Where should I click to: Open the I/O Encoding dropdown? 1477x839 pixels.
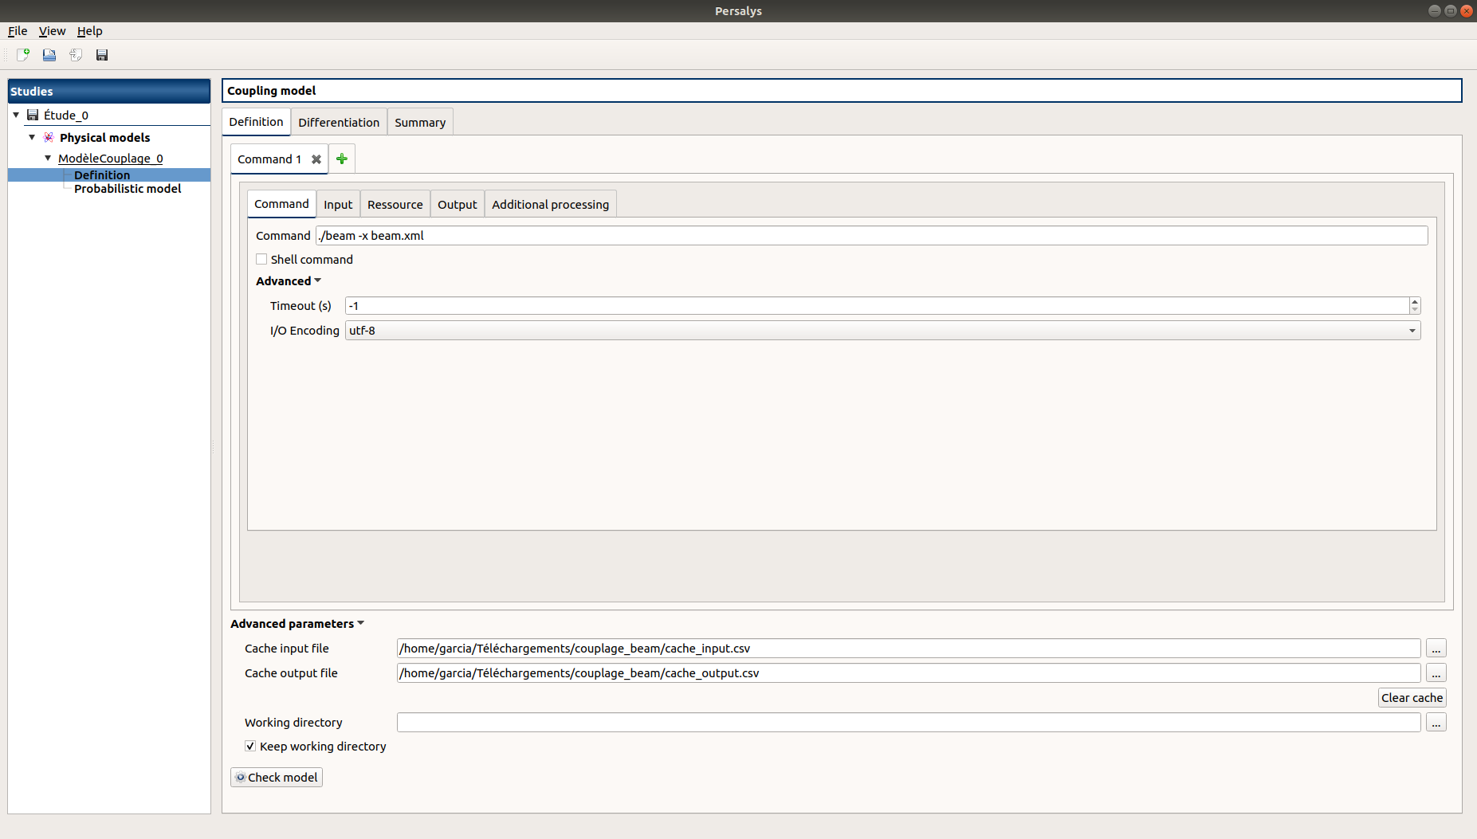tap(1412, 331)
